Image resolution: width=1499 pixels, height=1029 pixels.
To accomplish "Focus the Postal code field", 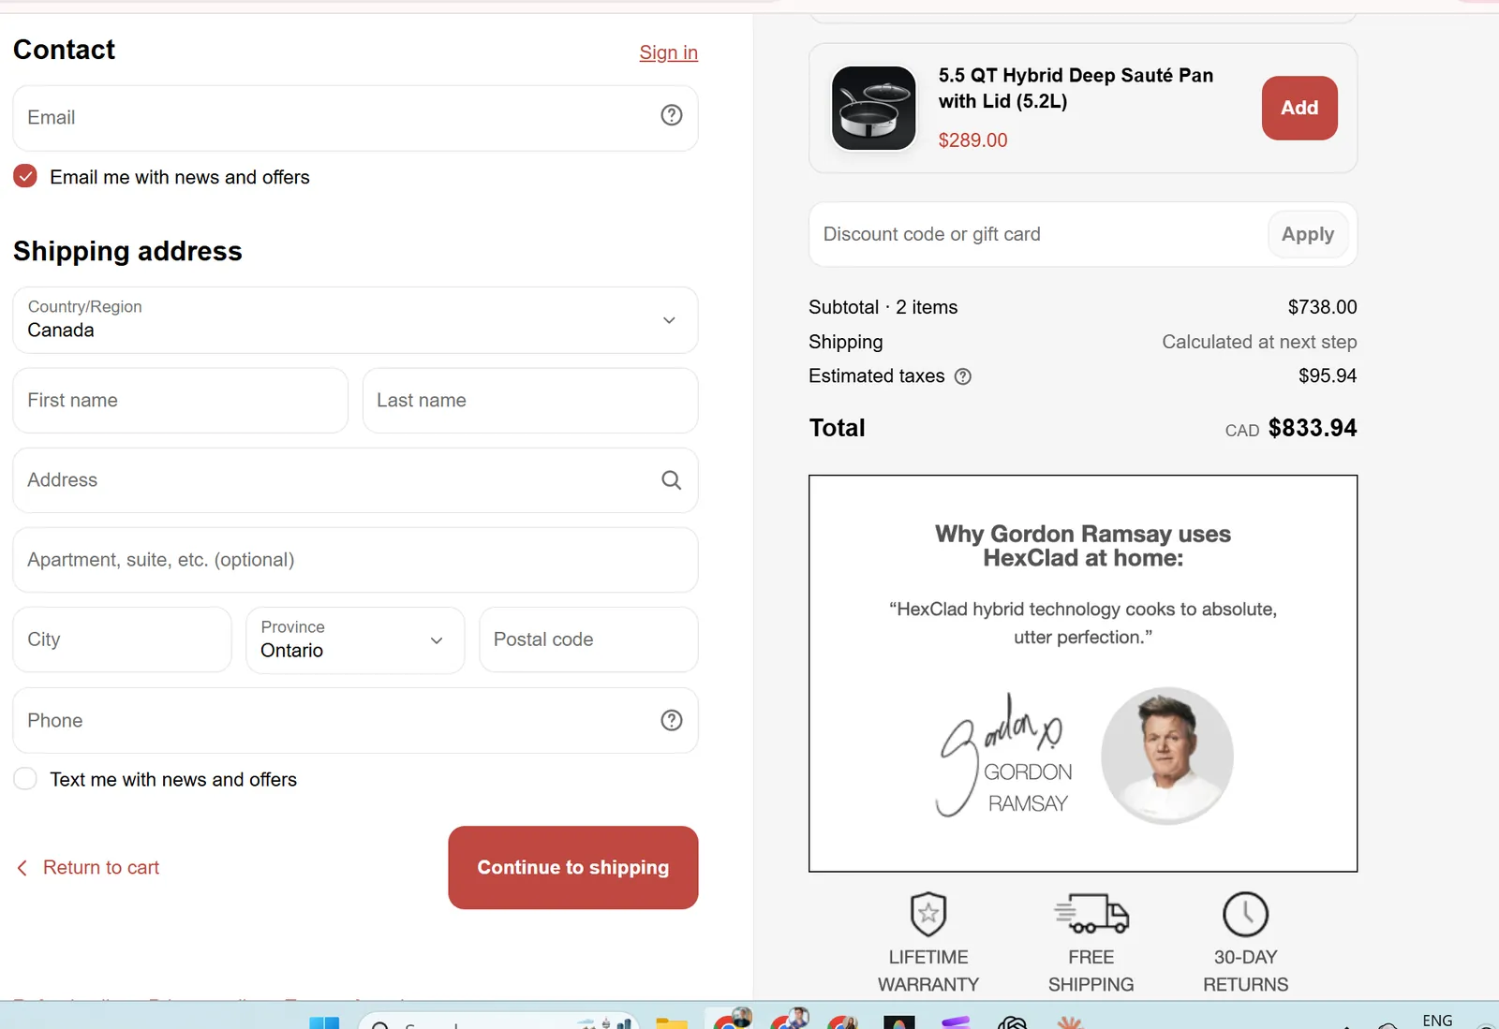I will click(588, 639).
